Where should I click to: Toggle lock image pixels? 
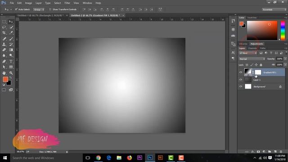tap(252, 65)
